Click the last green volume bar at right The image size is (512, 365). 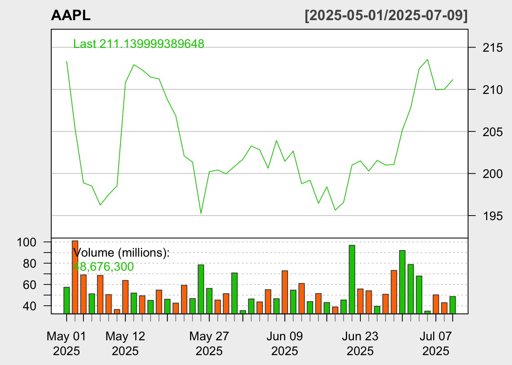click(x=453, y=305)
